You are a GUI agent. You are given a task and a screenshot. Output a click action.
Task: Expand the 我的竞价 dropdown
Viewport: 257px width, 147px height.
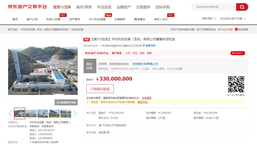point(209,19)
